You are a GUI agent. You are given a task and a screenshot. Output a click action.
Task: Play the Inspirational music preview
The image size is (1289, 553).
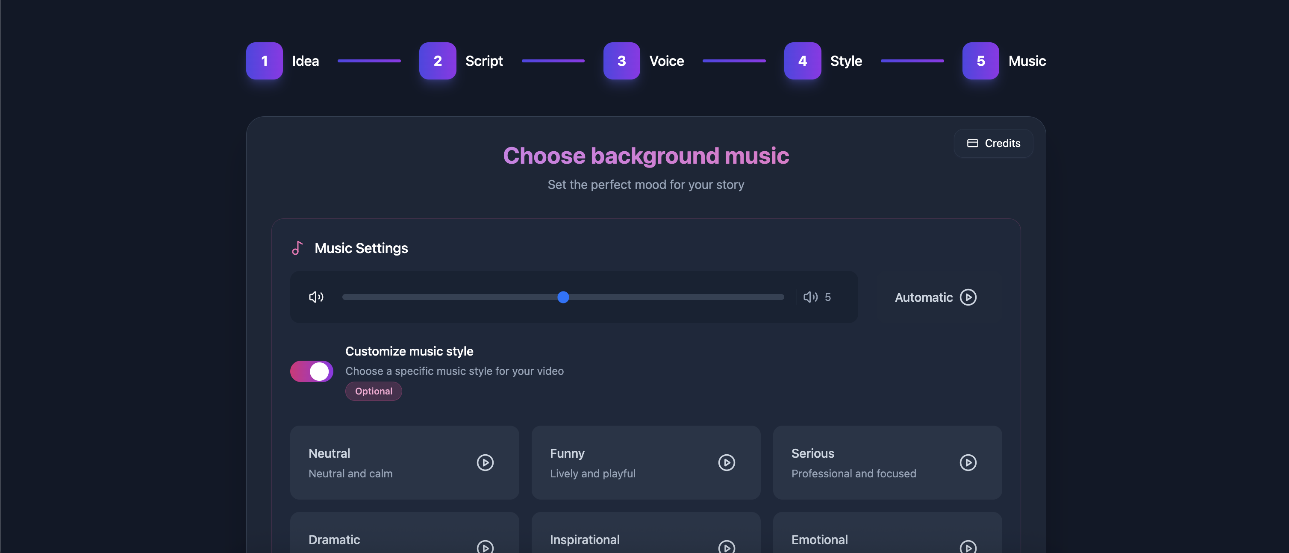[x=727, y=547]
